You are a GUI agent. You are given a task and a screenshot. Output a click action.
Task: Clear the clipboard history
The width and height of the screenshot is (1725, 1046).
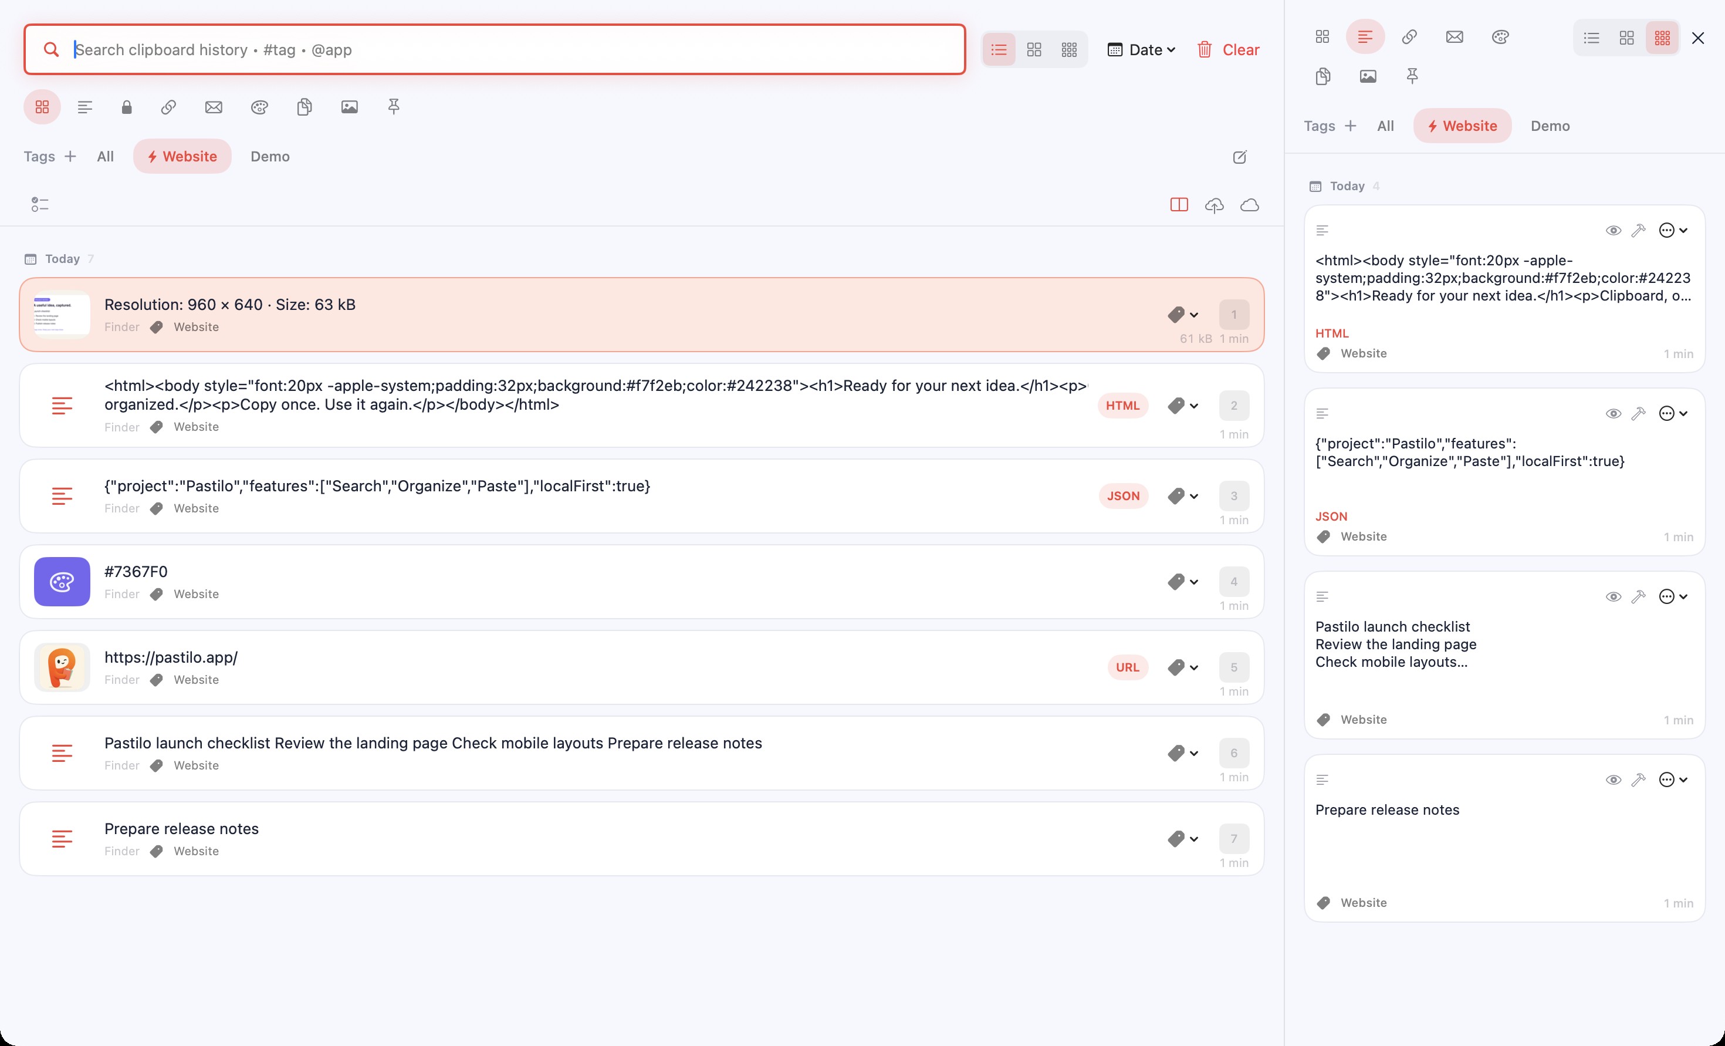click(x=1228, y=50)
